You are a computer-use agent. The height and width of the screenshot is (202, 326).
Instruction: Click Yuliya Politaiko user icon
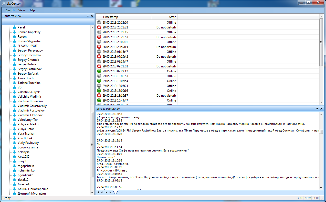pos(15,124)
